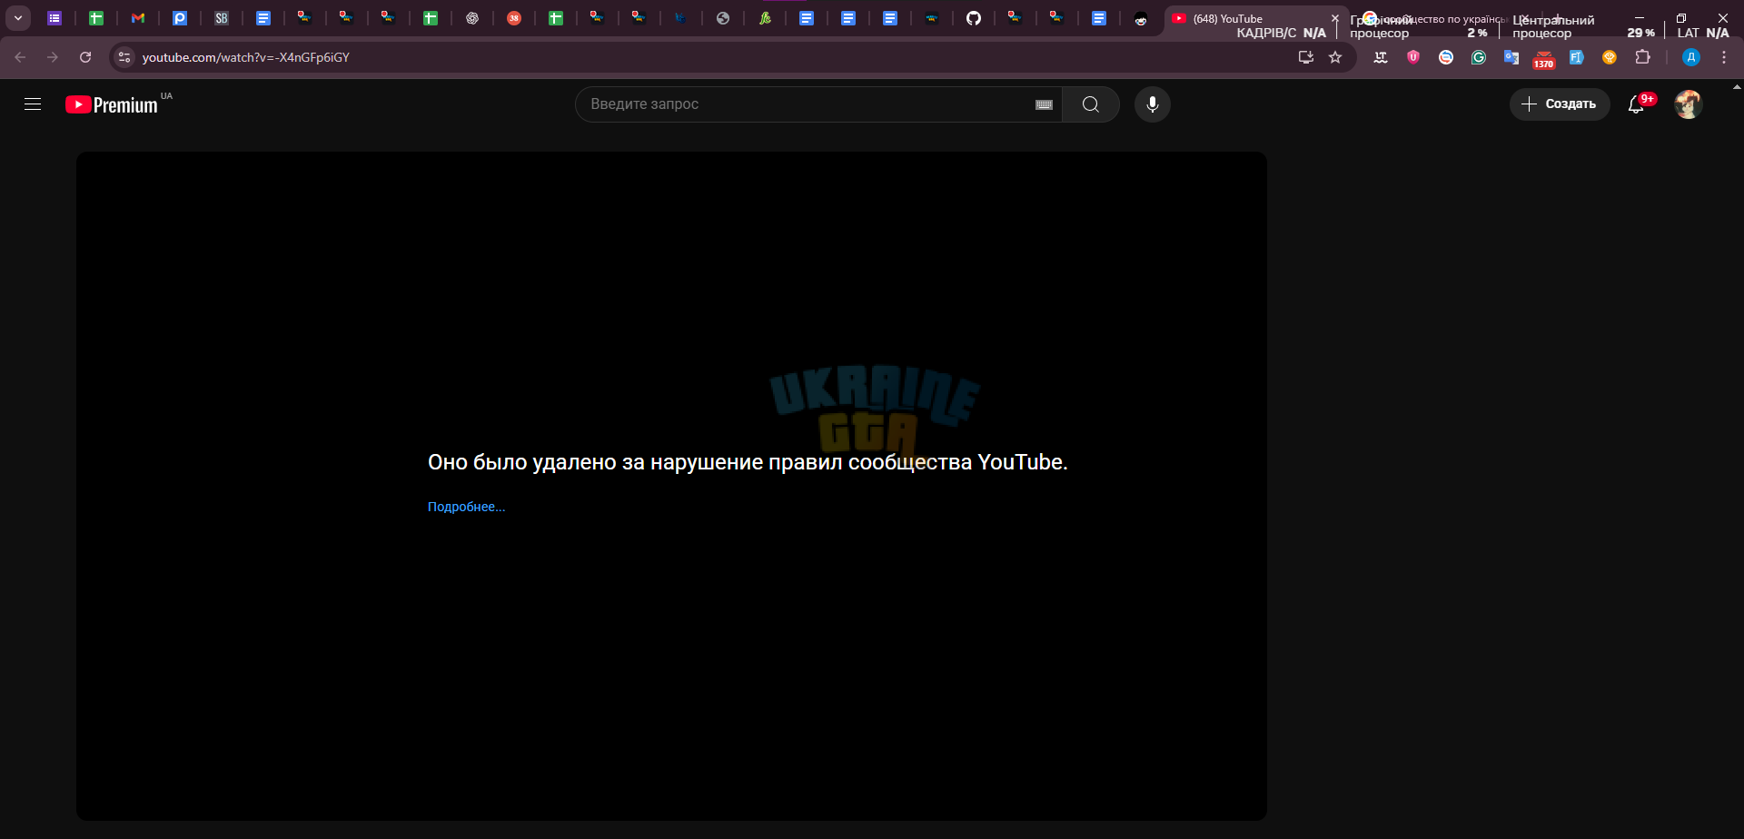Open the YouTube guide hamburger menu
The height and width of the screenshot is (839, 1744).
tap(33, 104)
